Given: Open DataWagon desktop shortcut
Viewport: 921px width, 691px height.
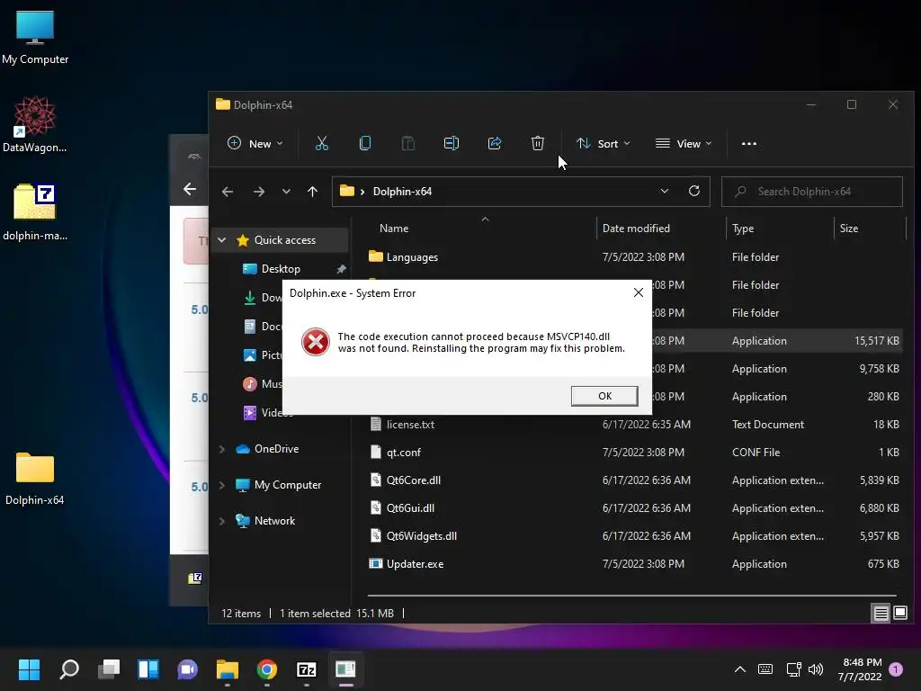Looking at the screenshot, I should (35, 124).
